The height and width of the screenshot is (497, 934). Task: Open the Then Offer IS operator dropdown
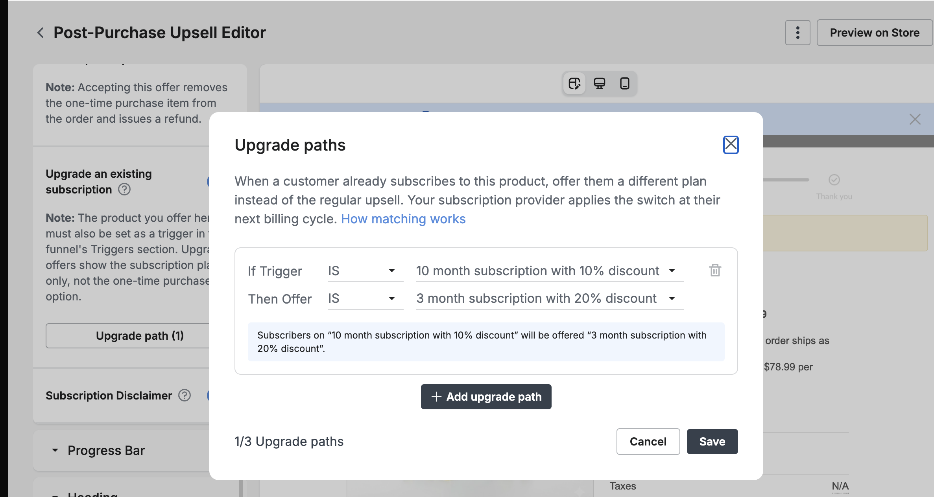tap(365, 299)
